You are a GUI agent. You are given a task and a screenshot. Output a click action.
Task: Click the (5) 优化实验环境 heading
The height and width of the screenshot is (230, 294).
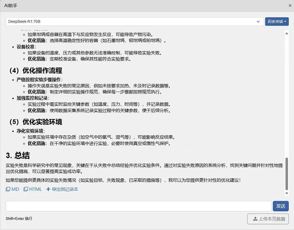click(x=36, y=122)
